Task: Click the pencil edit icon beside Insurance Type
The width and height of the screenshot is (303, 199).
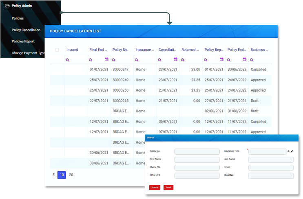Action: pyautogui.click(x=292, y=151)
